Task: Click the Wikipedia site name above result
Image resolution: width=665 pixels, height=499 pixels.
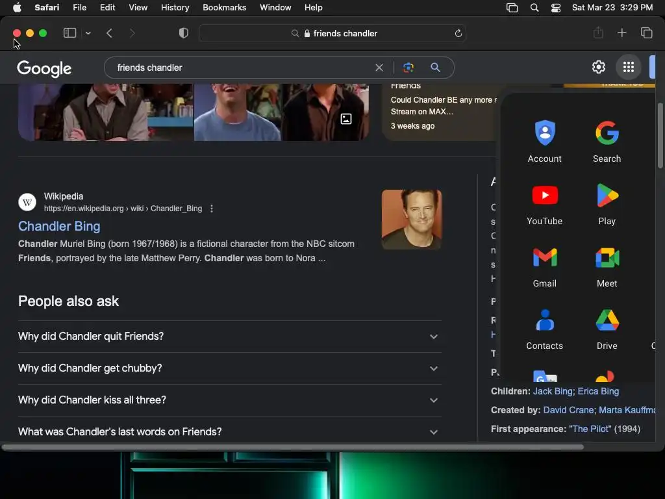Action: pos(64,196)
